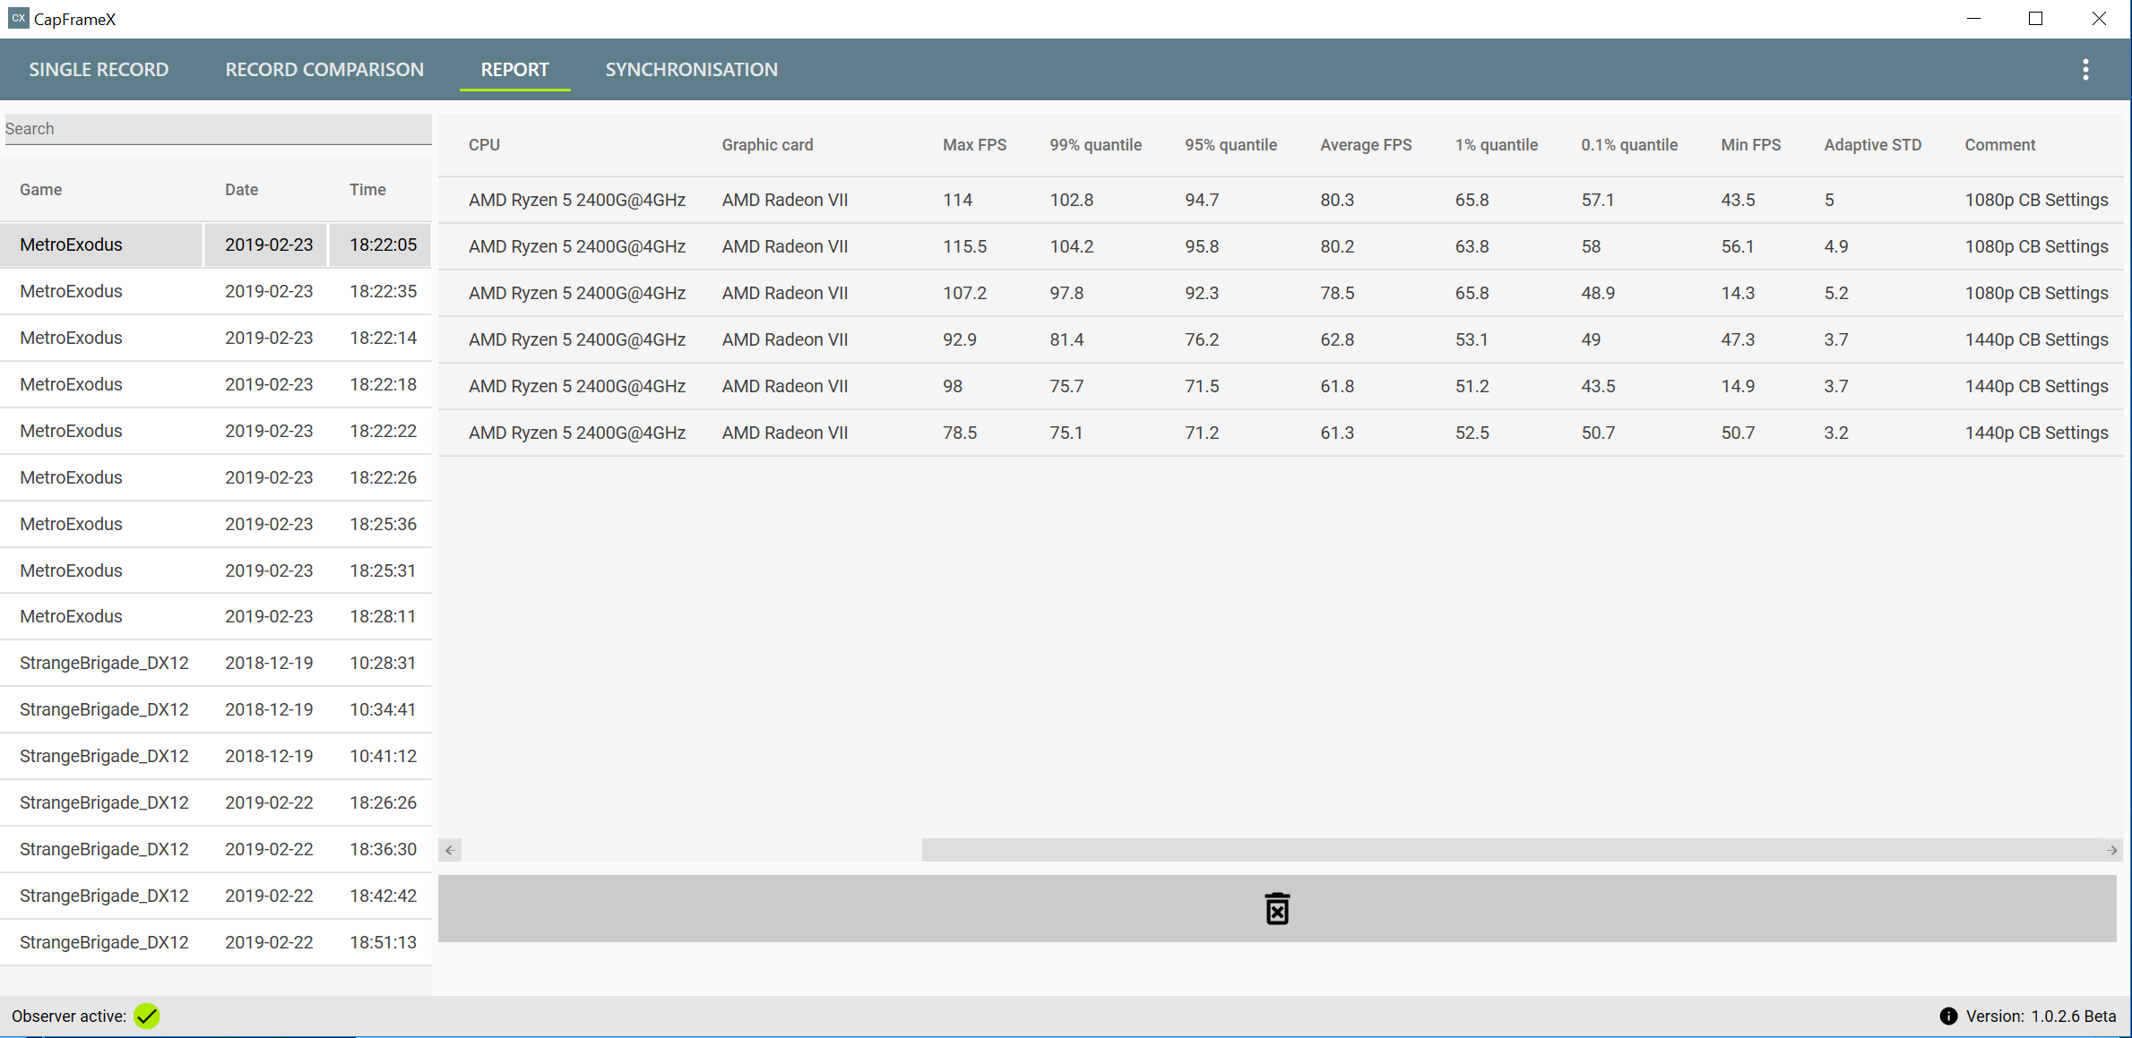This screenshot has width=2132, height=1038.
Task: Select MetroExodus record at 18:22:35
Action: pyautogui.click(x=215, y=291)
